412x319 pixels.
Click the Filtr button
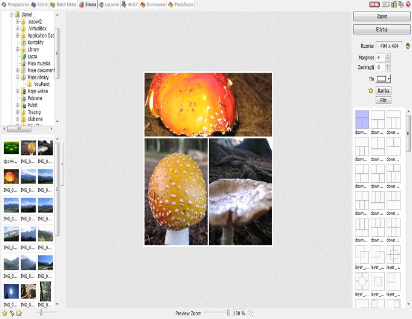tap(383, 100)
